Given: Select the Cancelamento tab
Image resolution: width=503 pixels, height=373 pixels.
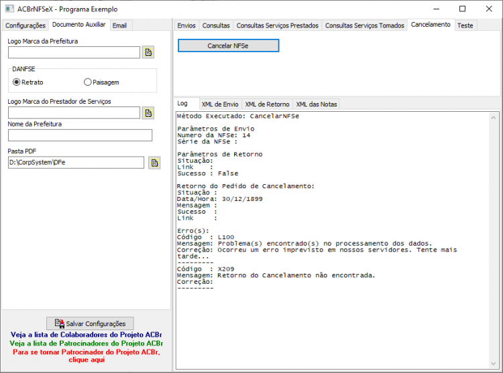Looking at the screenshot, I should click(x=431, y=25).
